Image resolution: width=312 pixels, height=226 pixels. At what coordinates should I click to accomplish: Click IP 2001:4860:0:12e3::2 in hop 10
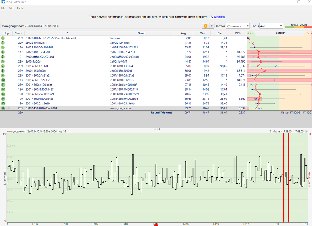pyautogui.click(x=37, y=80)
